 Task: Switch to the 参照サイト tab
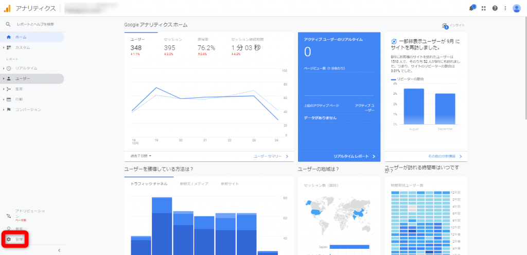(230, 184)
